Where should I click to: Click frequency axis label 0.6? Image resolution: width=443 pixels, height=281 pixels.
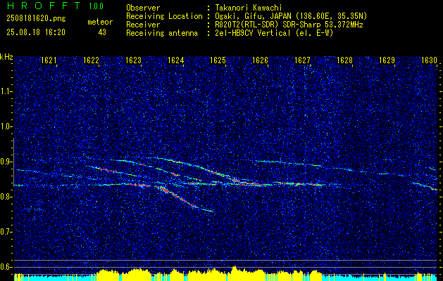[x=6, y=267]
